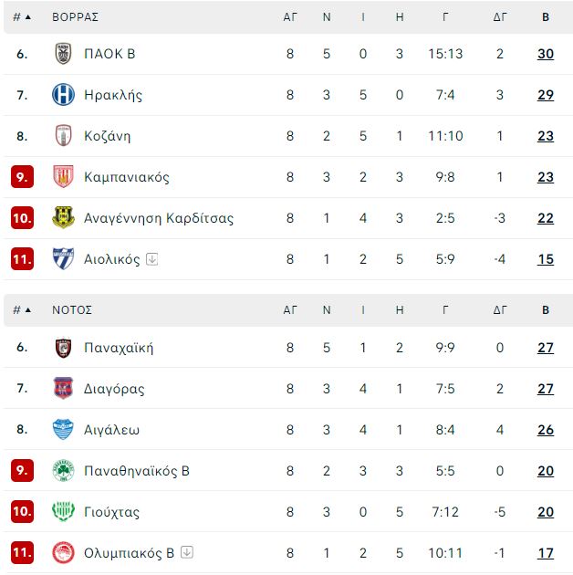Open the Γιούχτας team name link
This screenshot has width=573, height=575.
point(112,512)
